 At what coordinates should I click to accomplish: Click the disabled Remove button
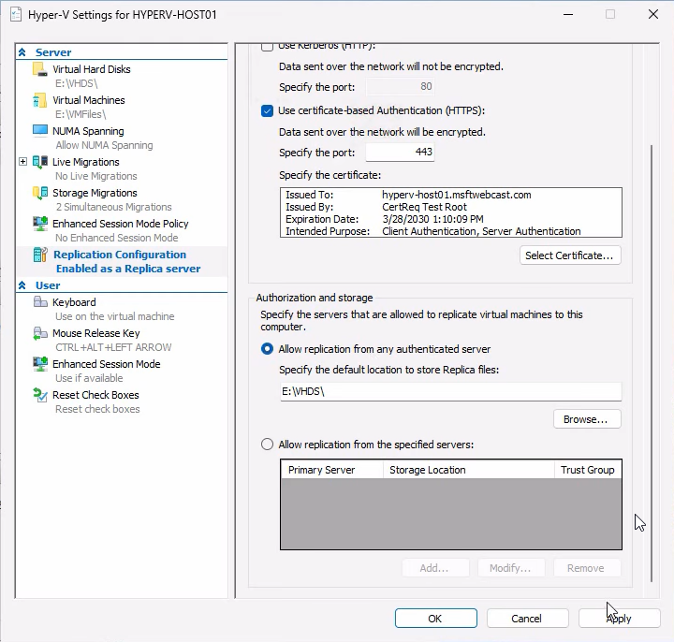(x=587, y=568)
